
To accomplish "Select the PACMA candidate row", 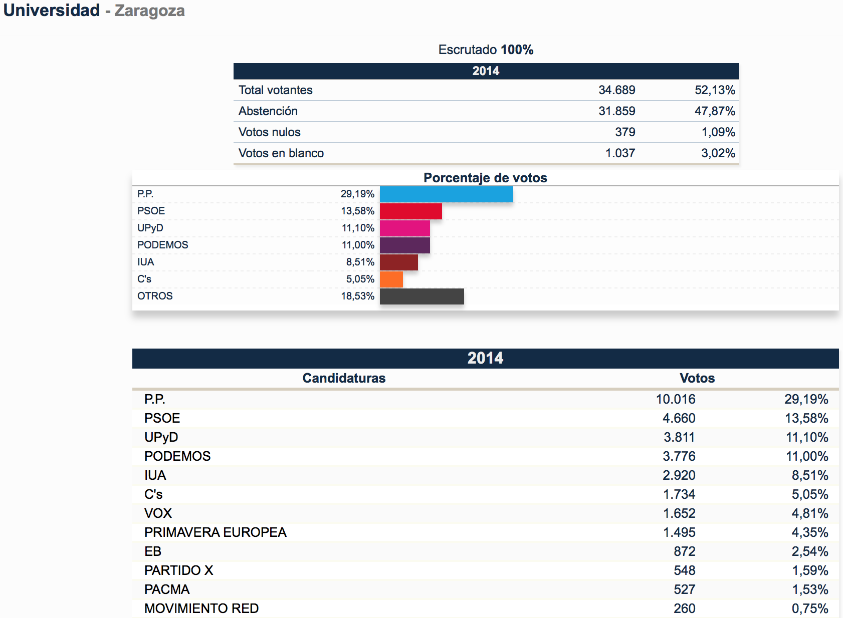I will (x=485, y=589).
